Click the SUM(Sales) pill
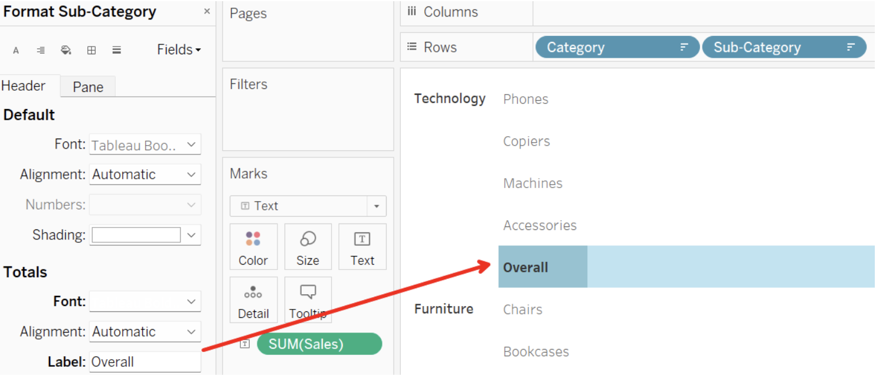Viewport: 876px width, 375px height. click(x=319, y=344)
